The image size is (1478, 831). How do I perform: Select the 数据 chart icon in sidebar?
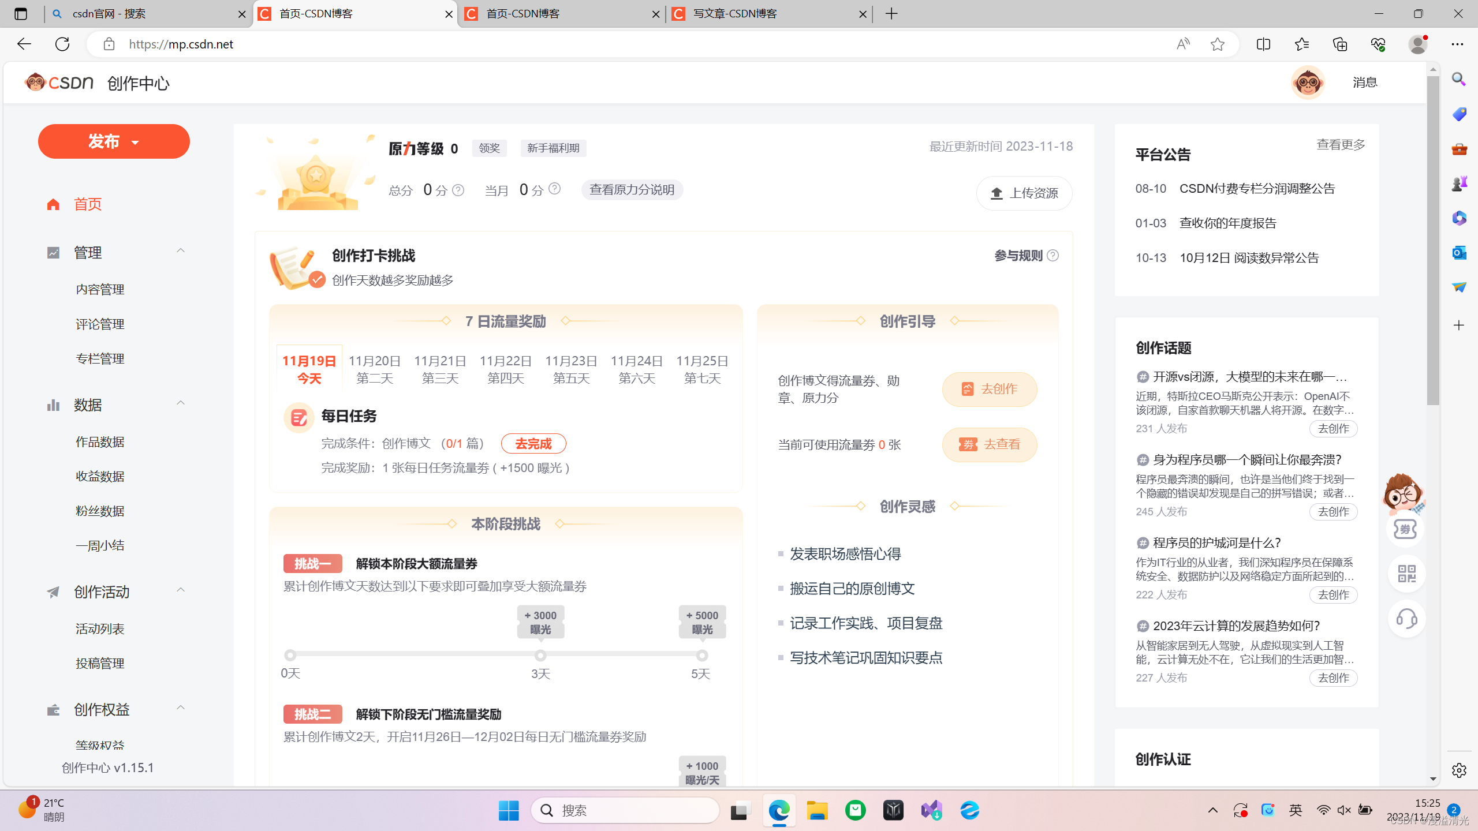pos(53,405)
